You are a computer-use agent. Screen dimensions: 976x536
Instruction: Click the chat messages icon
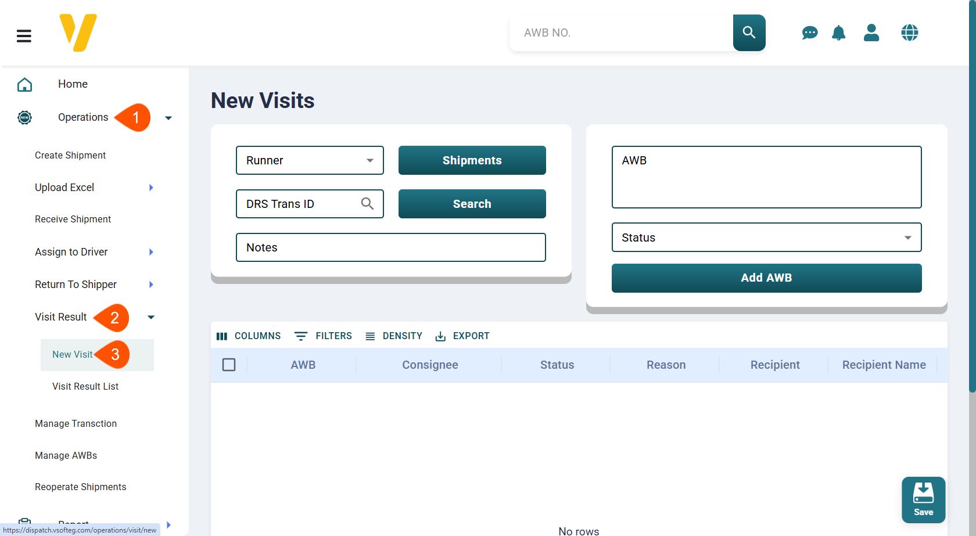(810, 33)
